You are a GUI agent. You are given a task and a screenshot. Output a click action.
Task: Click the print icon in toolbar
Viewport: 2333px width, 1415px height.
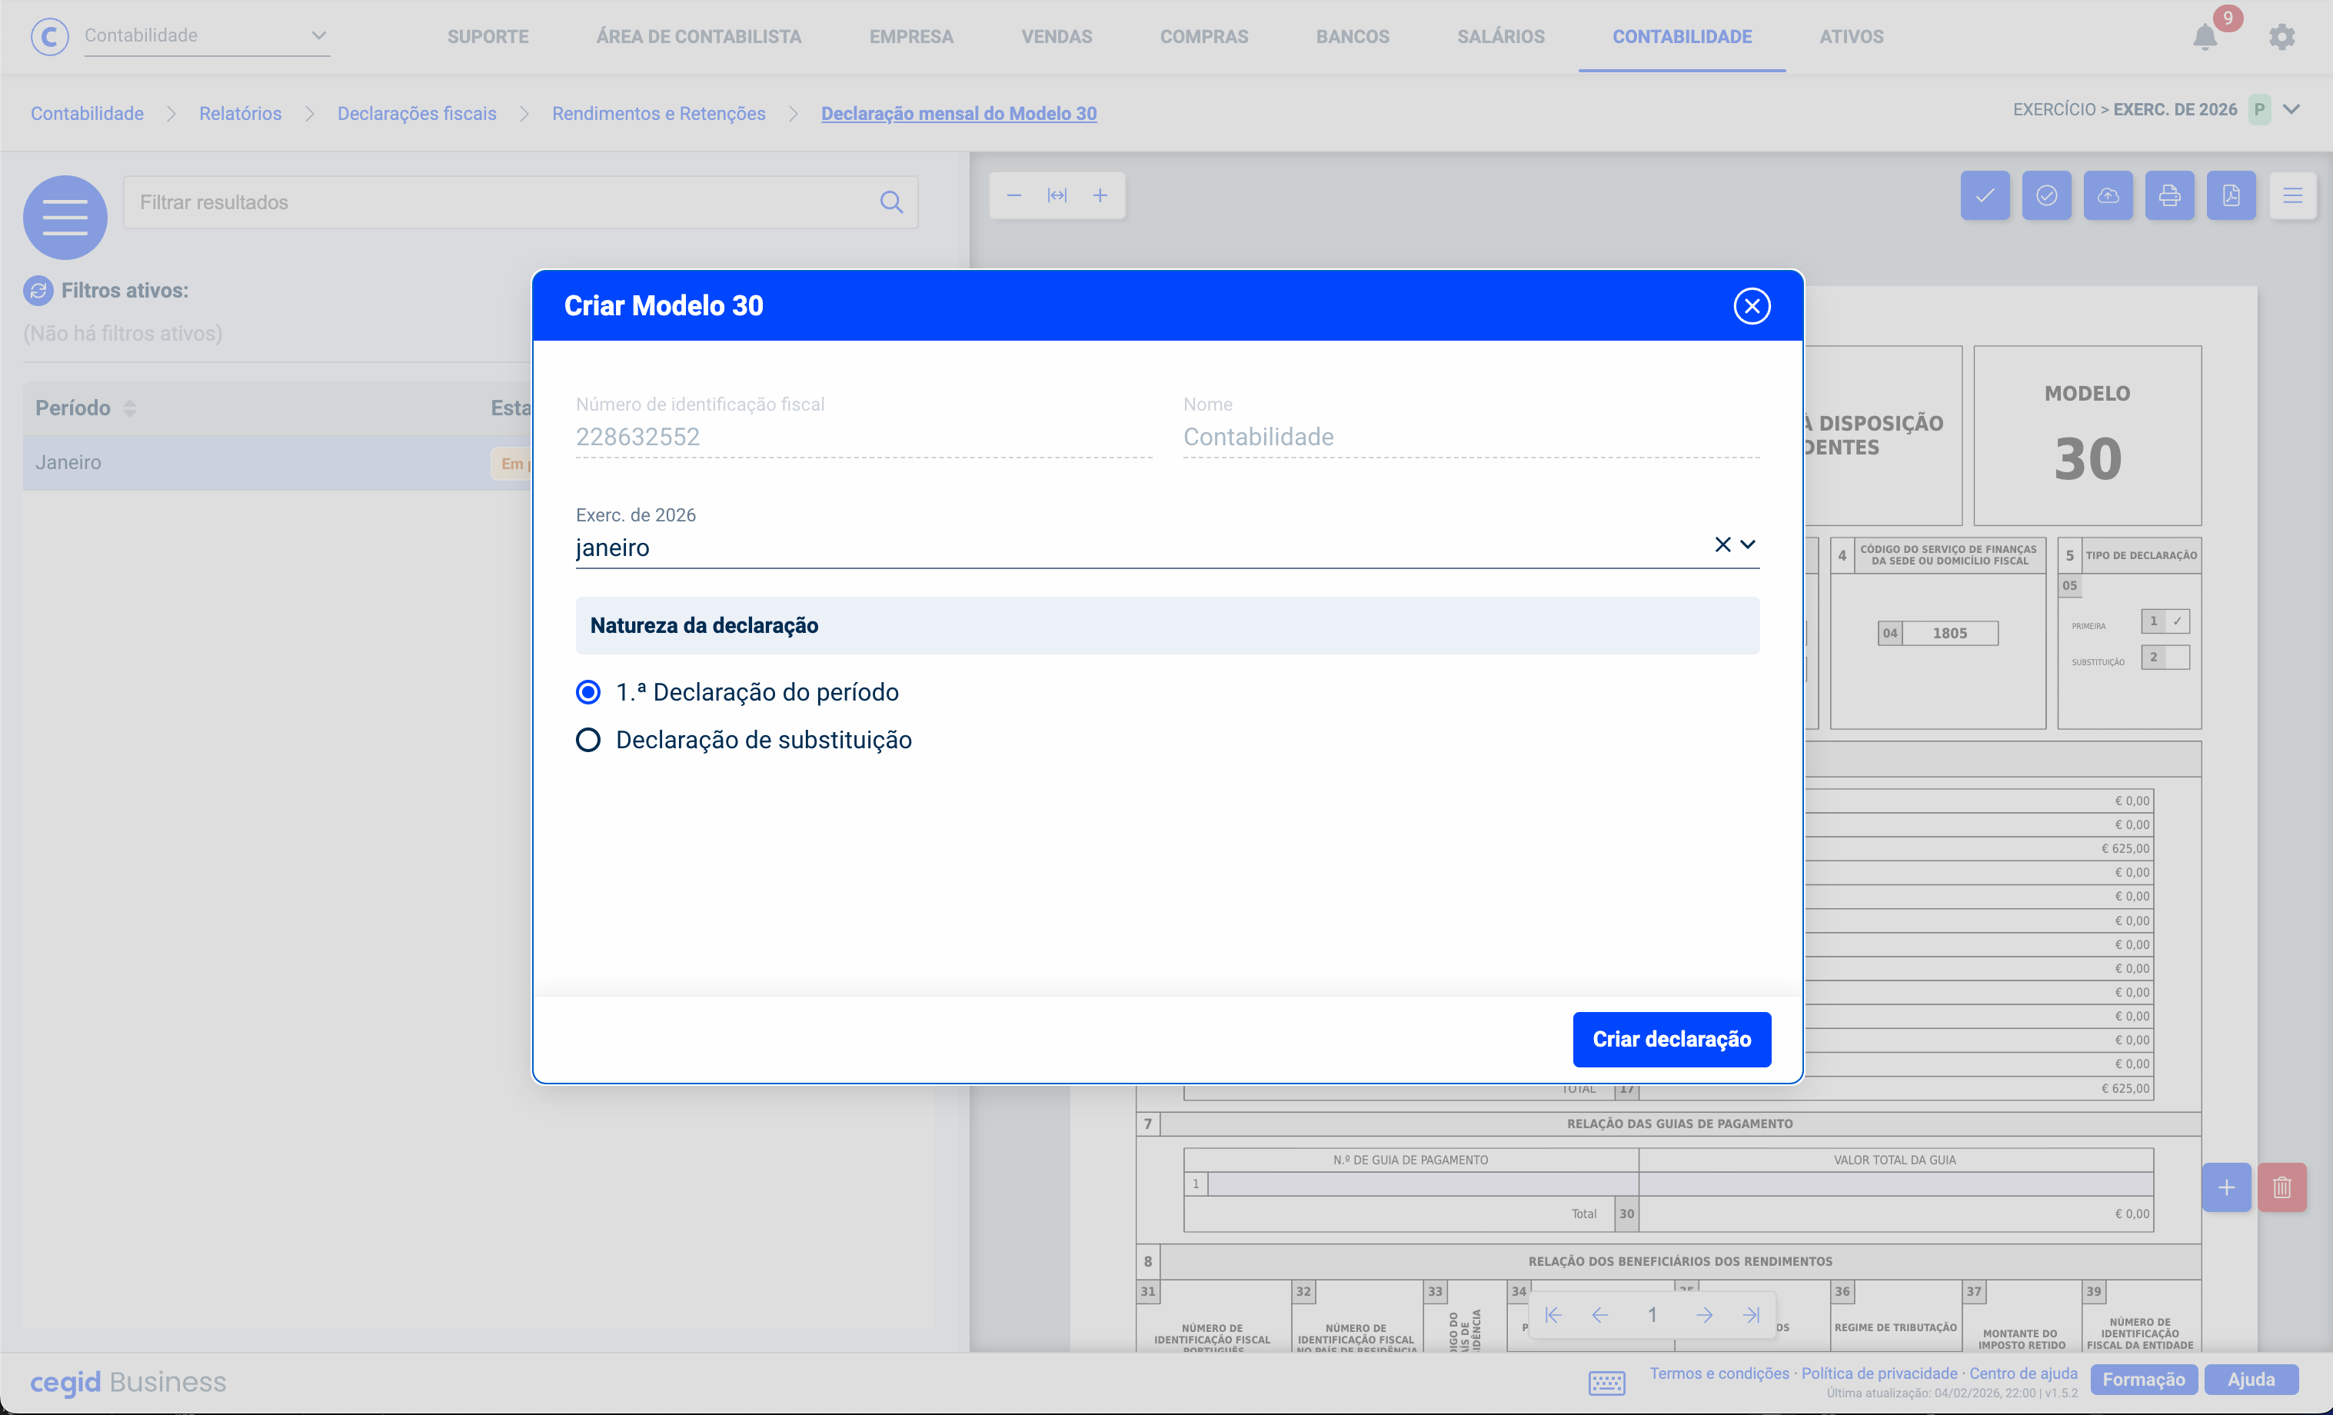pyautogui.click(x=2169, y=196)
